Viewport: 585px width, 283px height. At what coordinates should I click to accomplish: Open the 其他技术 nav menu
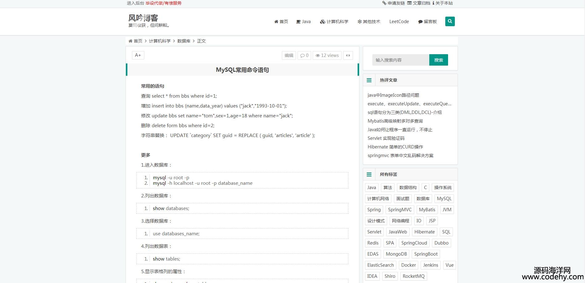[x=369, y=22]
